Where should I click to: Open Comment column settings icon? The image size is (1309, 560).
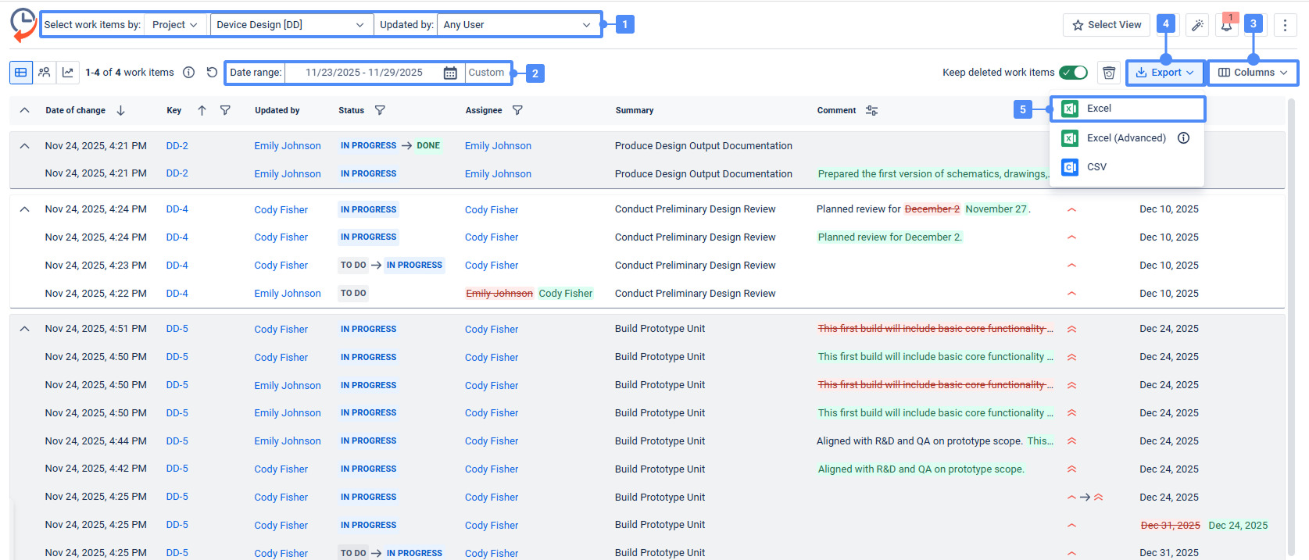872,110
